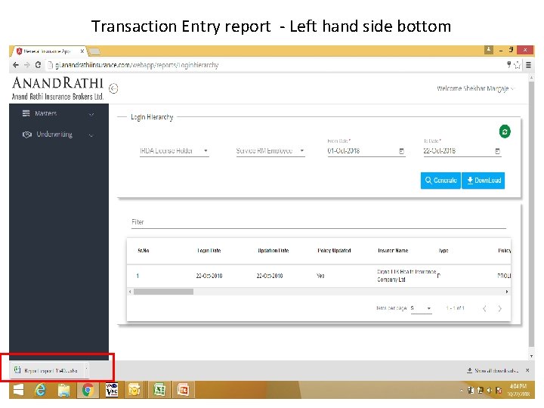The height and width of the screenshot is (408, 544).
Task: Expand the Masters sidebar menu
Action: 58,113
